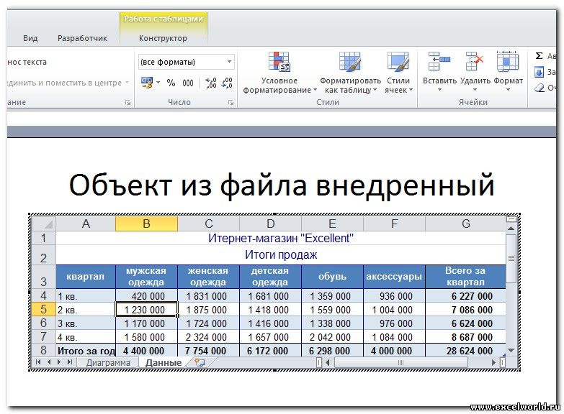Screen dimensions: 564x414
Task: Apply thousands separator 000 format
Action: click(188, 83)
